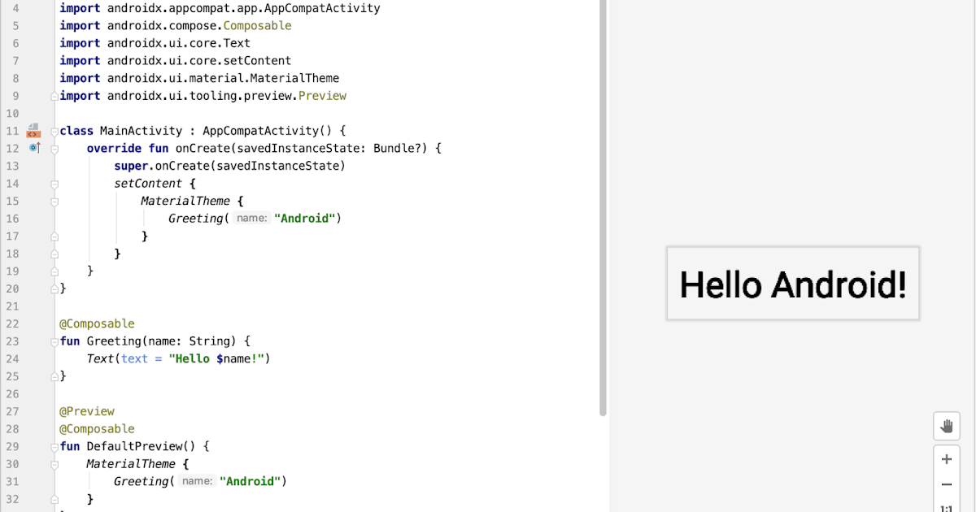Viewport: 976px width, 512px height.
Task: Click the editor vertical scrollbar
Action: (x=603, y=207)
